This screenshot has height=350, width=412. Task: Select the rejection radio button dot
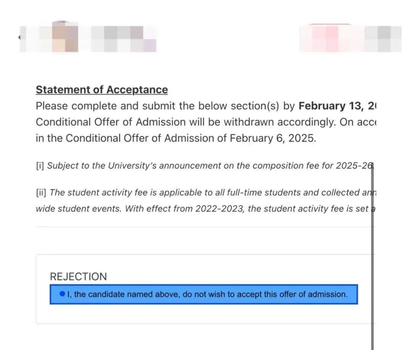click(x=63, y=294)
